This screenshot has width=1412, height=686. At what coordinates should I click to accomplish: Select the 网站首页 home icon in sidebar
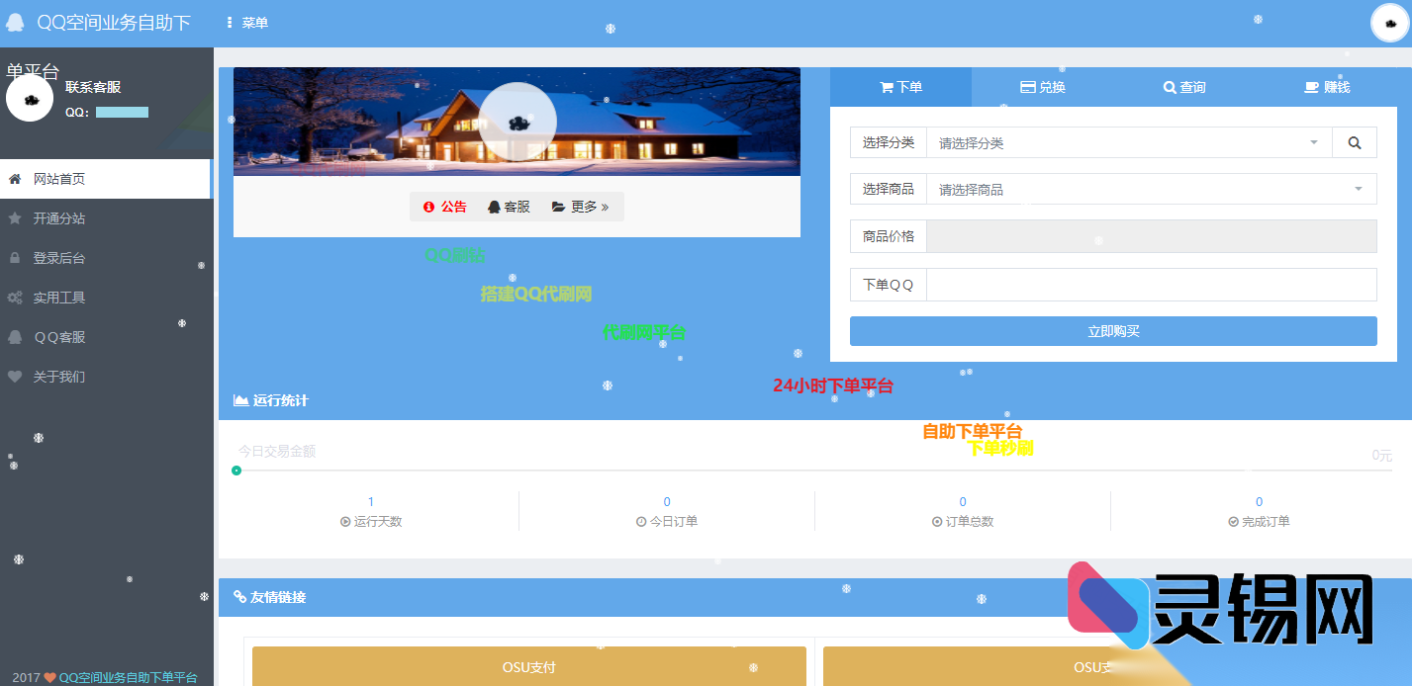(15, 178)
